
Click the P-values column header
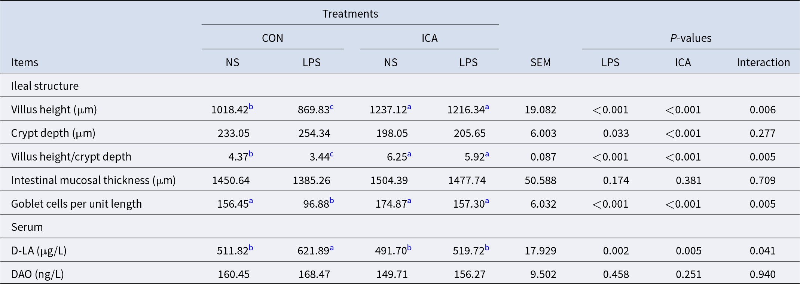coord(690,38)
